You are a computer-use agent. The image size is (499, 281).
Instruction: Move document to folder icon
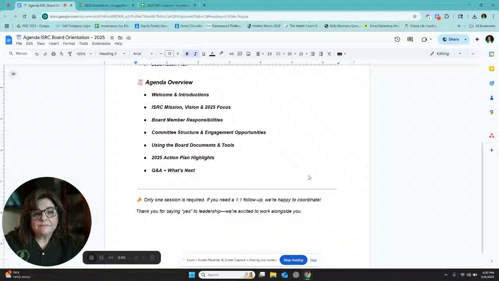120,37
